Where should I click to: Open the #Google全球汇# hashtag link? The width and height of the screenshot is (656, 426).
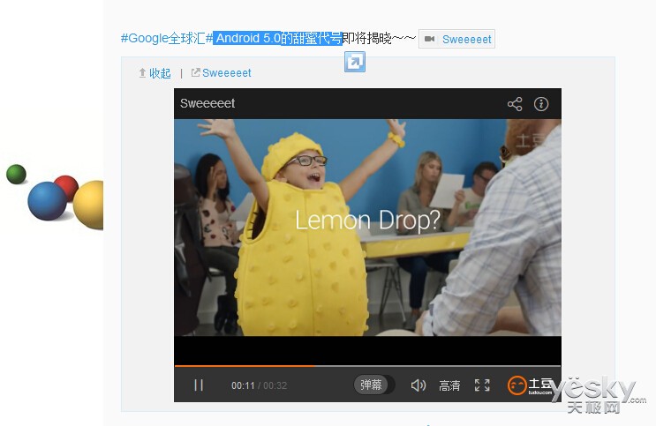coord(167,38)
